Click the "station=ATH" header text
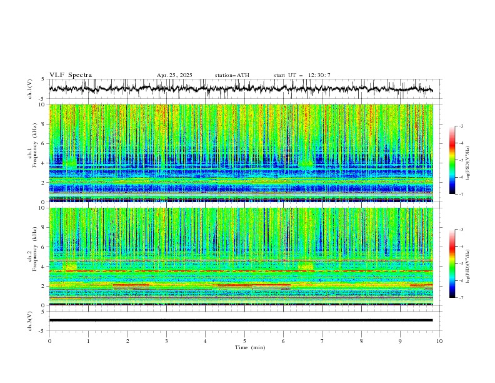495x383 pixels. [x=232, y=75]
